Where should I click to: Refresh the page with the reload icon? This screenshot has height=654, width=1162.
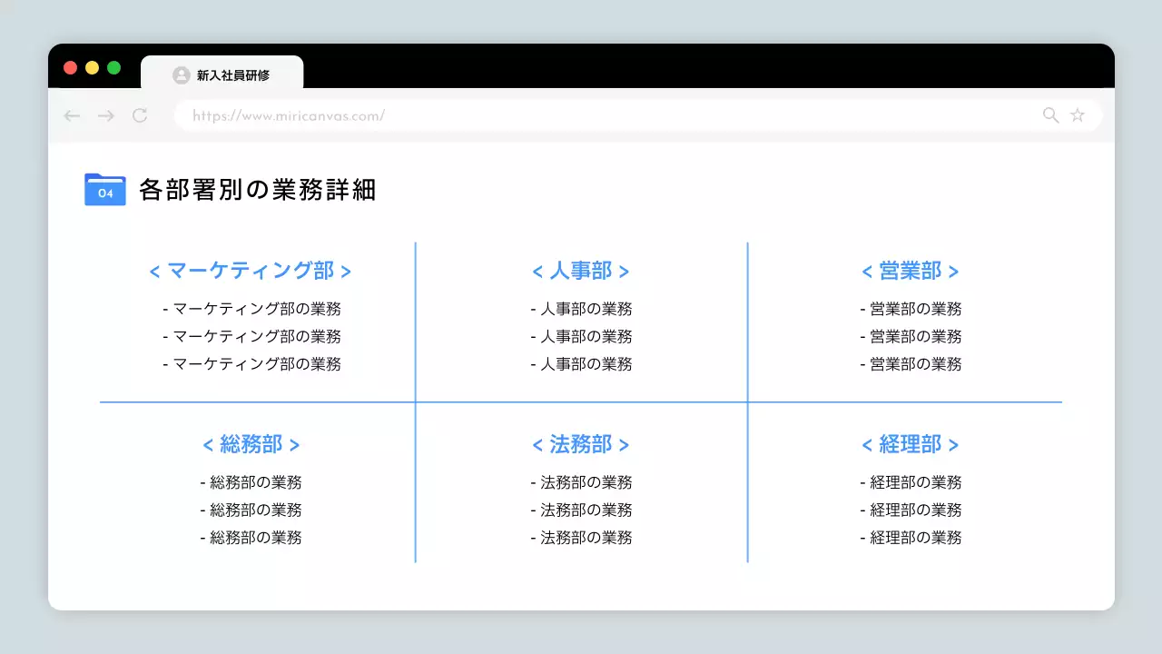point(140,115)
